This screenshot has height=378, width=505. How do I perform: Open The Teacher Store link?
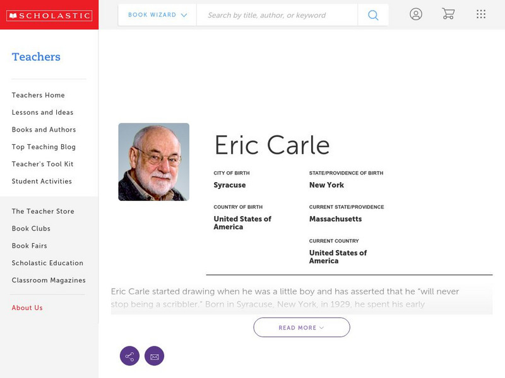[x=43, y=212]
